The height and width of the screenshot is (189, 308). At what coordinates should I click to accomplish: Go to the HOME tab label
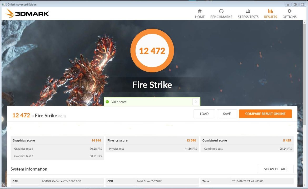(200, 17)
